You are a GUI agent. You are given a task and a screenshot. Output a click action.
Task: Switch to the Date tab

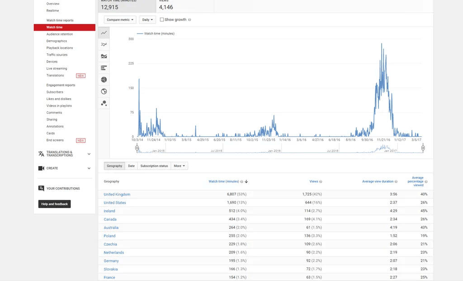click(x=131, y=166)
